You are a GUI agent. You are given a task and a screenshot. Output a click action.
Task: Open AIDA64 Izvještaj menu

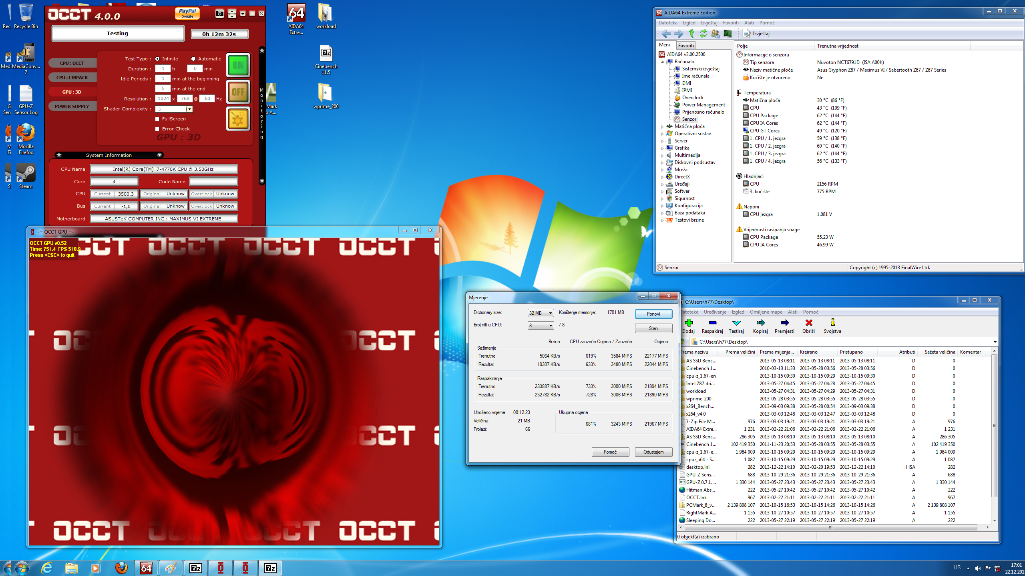[x=709, y=23]
